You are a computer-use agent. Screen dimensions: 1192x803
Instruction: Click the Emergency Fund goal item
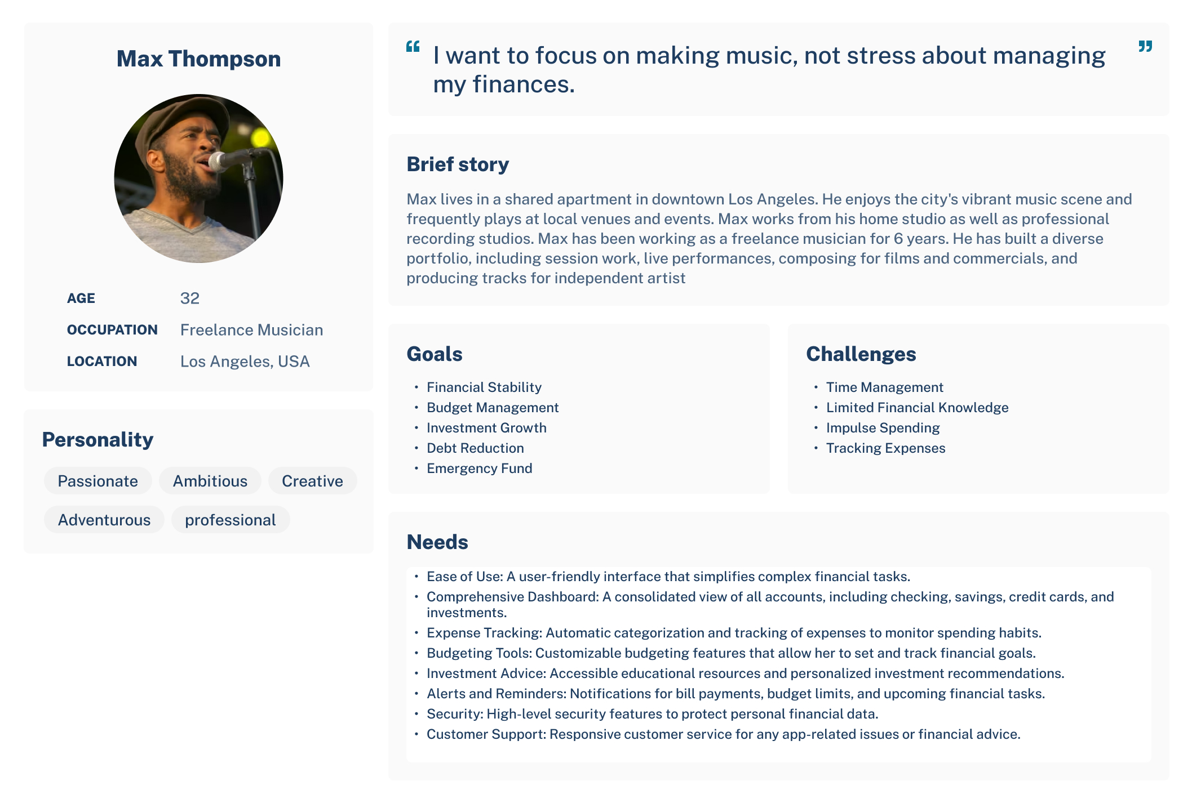pyautogui.click(x=479, y=469)
